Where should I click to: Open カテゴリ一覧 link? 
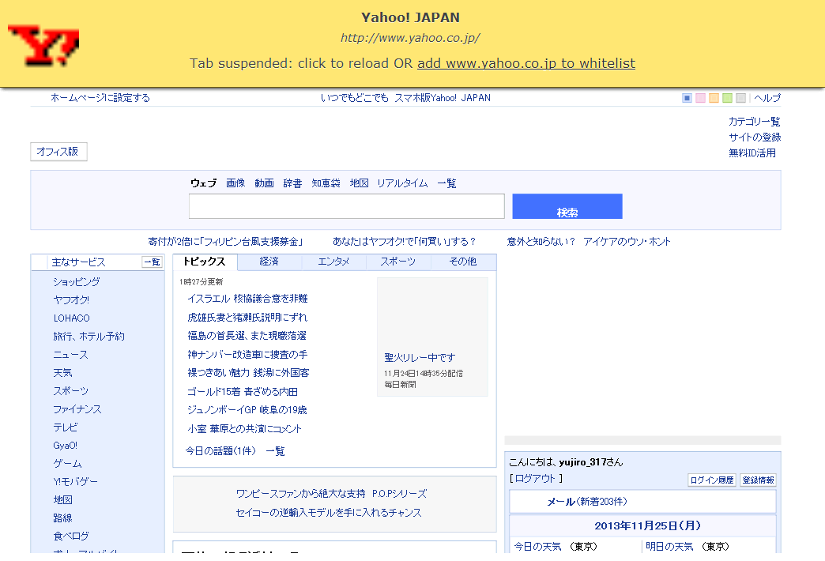tap(754, 122)
